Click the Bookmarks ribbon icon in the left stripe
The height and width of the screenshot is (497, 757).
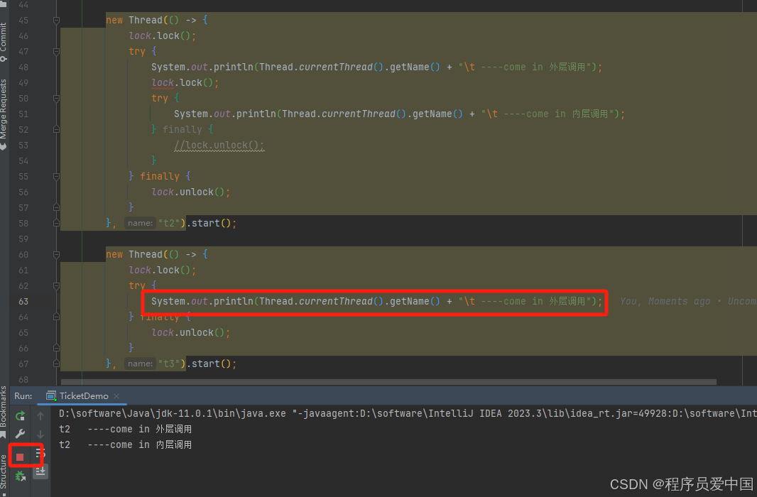tap(4, 435)
